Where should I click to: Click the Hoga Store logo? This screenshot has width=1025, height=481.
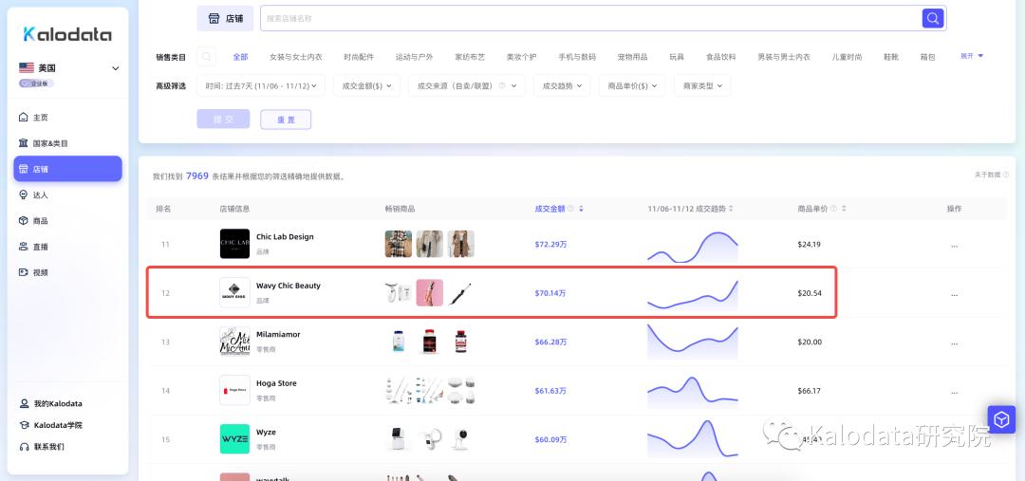coord(234,390)
